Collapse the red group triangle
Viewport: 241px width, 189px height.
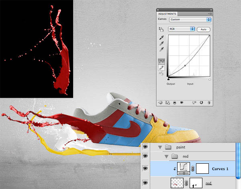tap(166, 156)
